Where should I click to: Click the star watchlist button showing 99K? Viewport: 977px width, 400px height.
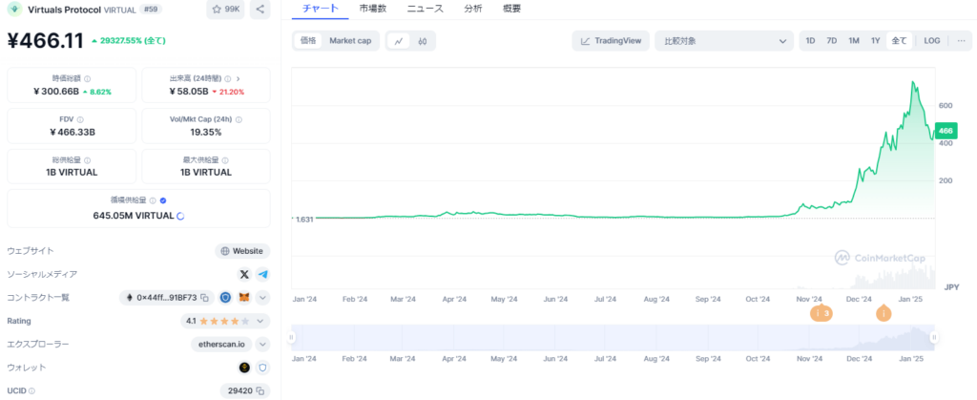pos(225,10)
